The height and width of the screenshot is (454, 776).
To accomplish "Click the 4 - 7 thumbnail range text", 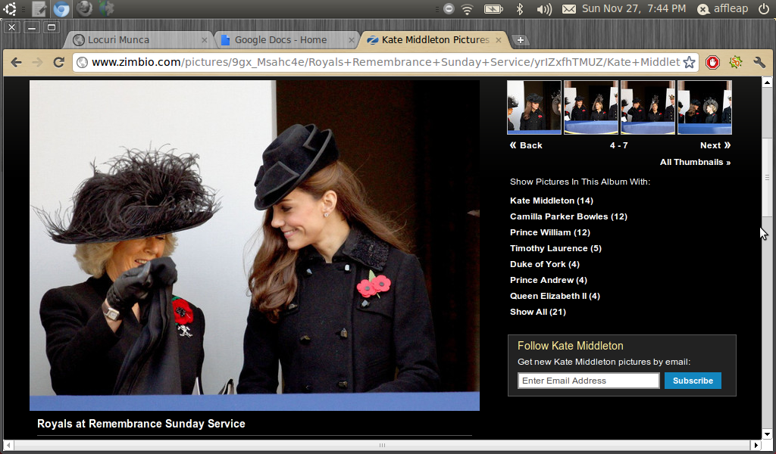I will [618, 145].
